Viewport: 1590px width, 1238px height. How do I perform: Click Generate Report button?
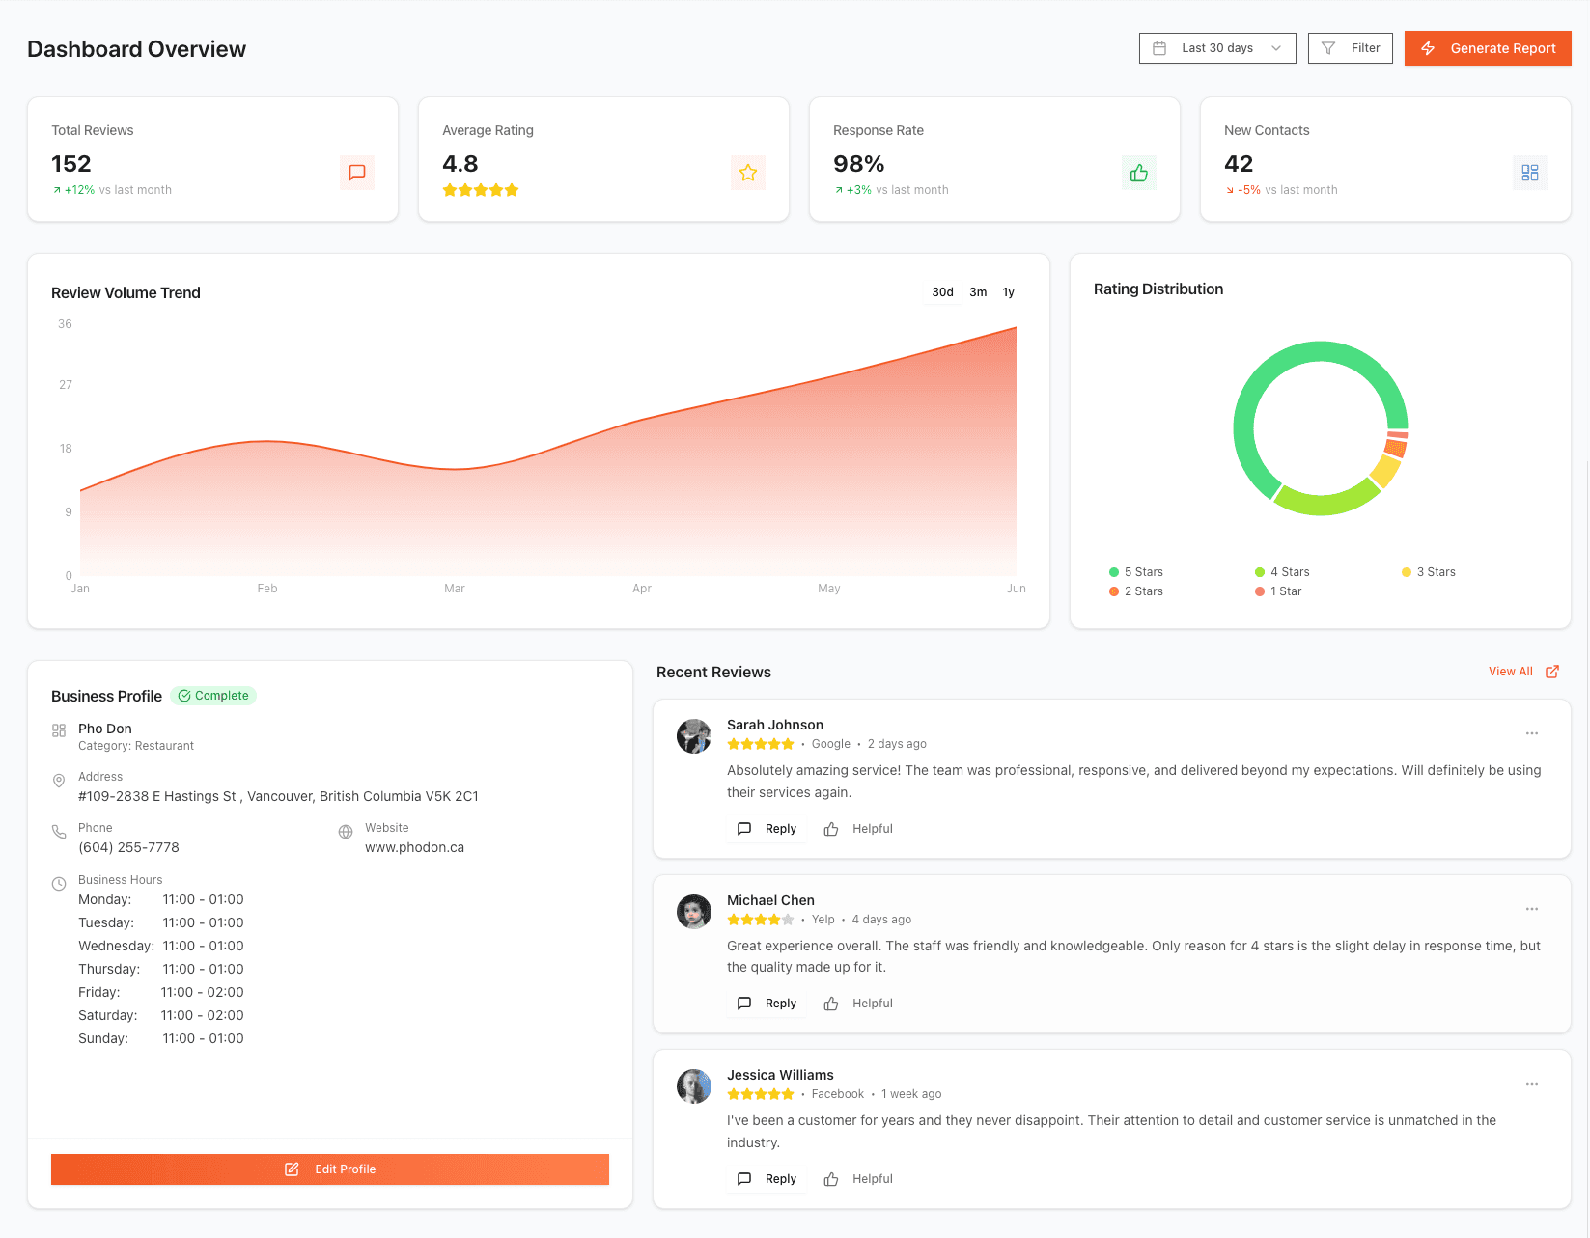[x=1488, y=48]
